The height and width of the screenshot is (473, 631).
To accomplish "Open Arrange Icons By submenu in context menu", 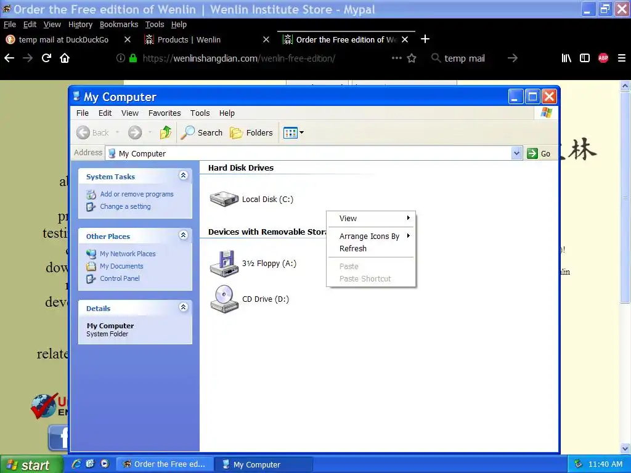I will (371, 236).
